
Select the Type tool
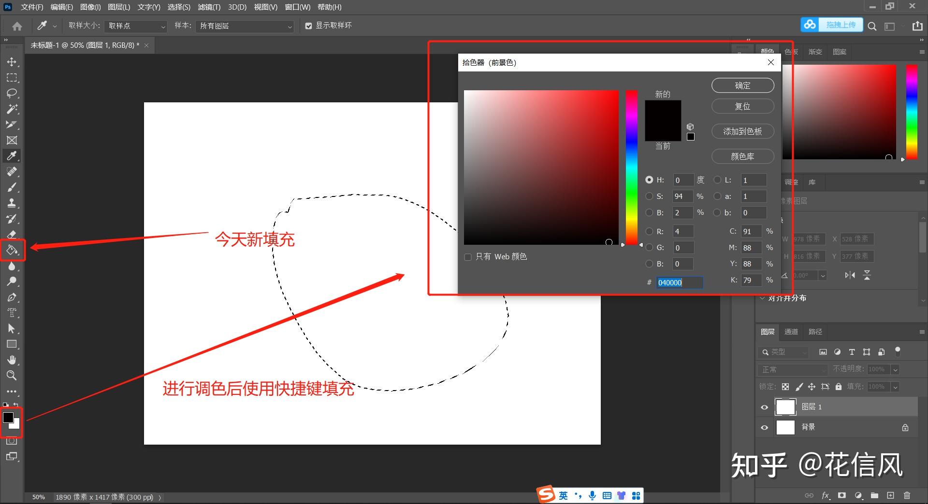tap(12, 313)
